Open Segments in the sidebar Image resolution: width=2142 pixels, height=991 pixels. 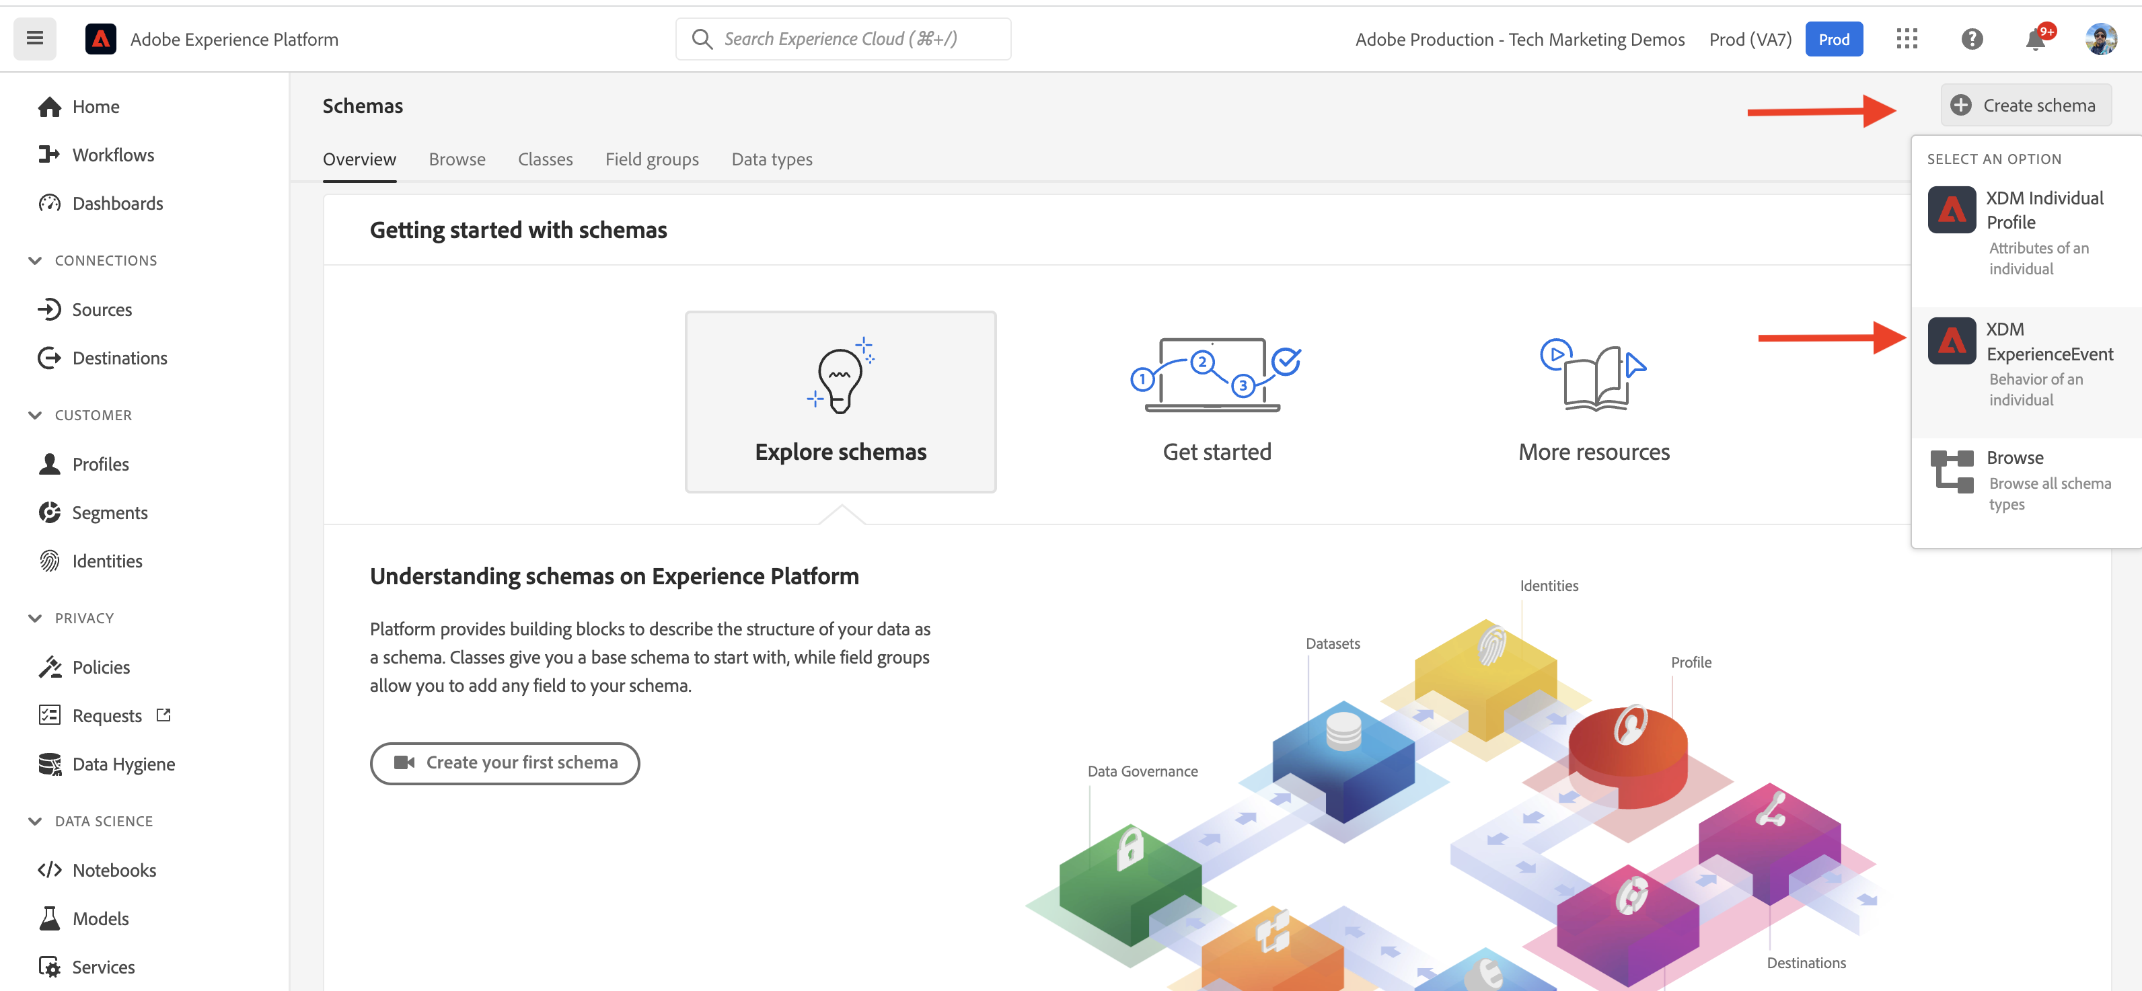tap(110, 512)
